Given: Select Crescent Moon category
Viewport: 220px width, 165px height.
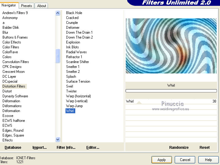Looking at the screenshot, I should pos(13,72).
